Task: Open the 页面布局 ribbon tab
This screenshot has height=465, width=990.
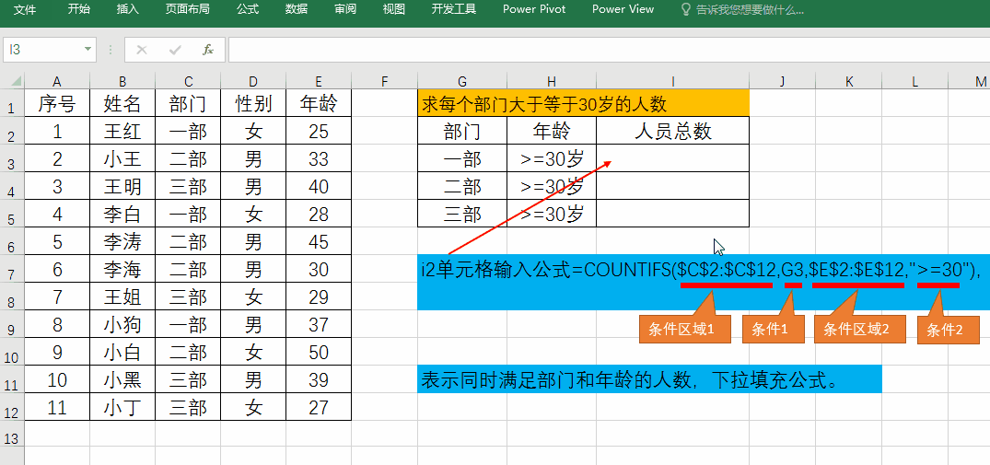Action: [188, 9]
